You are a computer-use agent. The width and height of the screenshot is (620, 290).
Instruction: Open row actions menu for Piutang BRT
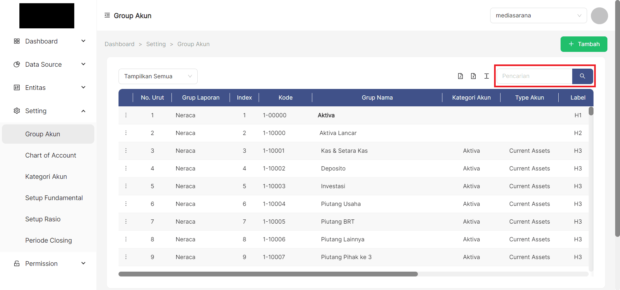click(126, 221)
